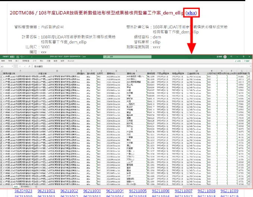253x197 pixels.
Task: Open the Acrobat ribbon tab
Action: [71, 61]
